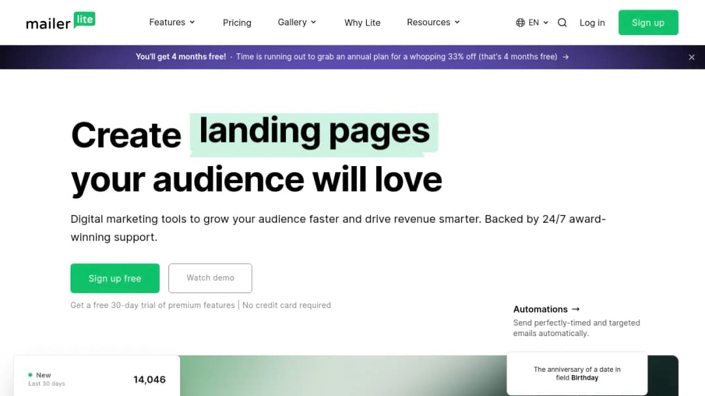Expand the Gallery menu
Viewport: 705px width, 396px height.
297,22
